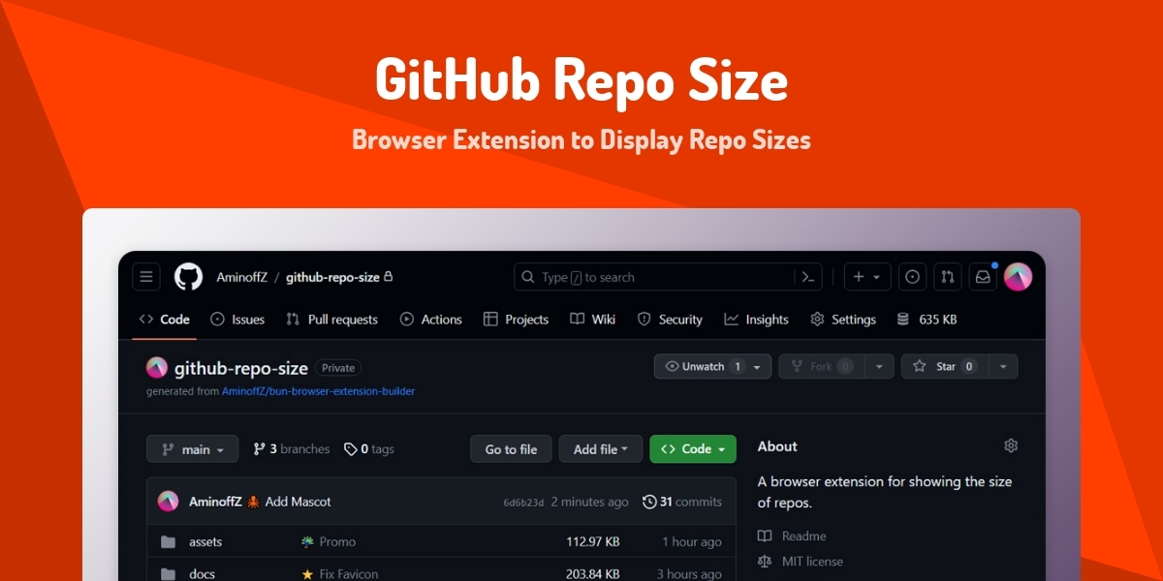This screenshot has width=1163, height=581.
Task: Open the notifications inbox icon
Action: (983, 277)
